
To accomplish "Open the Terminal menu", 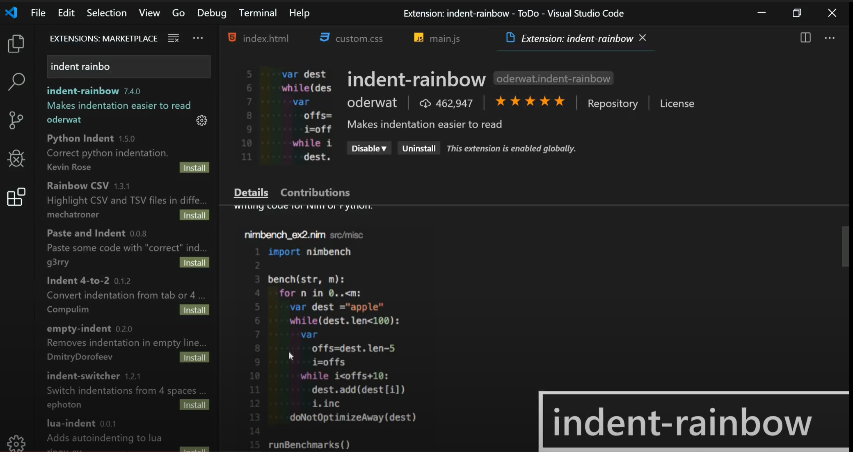I will click(257, 13).
